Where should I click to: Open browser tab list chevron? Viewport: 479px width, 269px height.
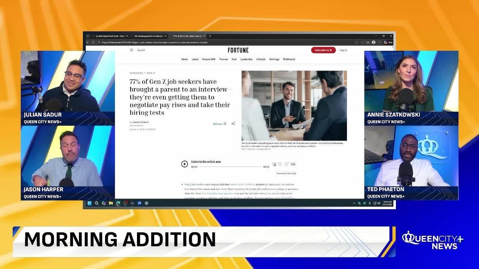(88, 36)
